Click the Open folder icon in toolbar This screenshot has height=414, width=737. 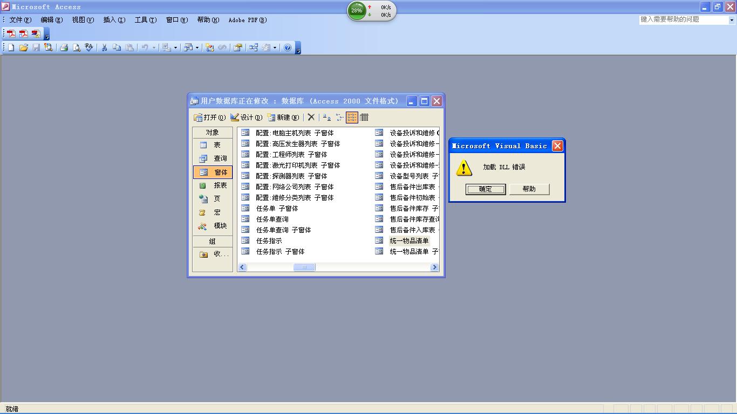tap(24, 48)
